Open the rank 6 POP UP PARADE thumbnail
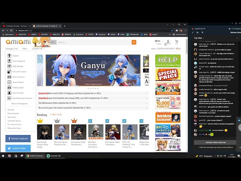This screenshot has height=181, width=241. coord(130,132)
